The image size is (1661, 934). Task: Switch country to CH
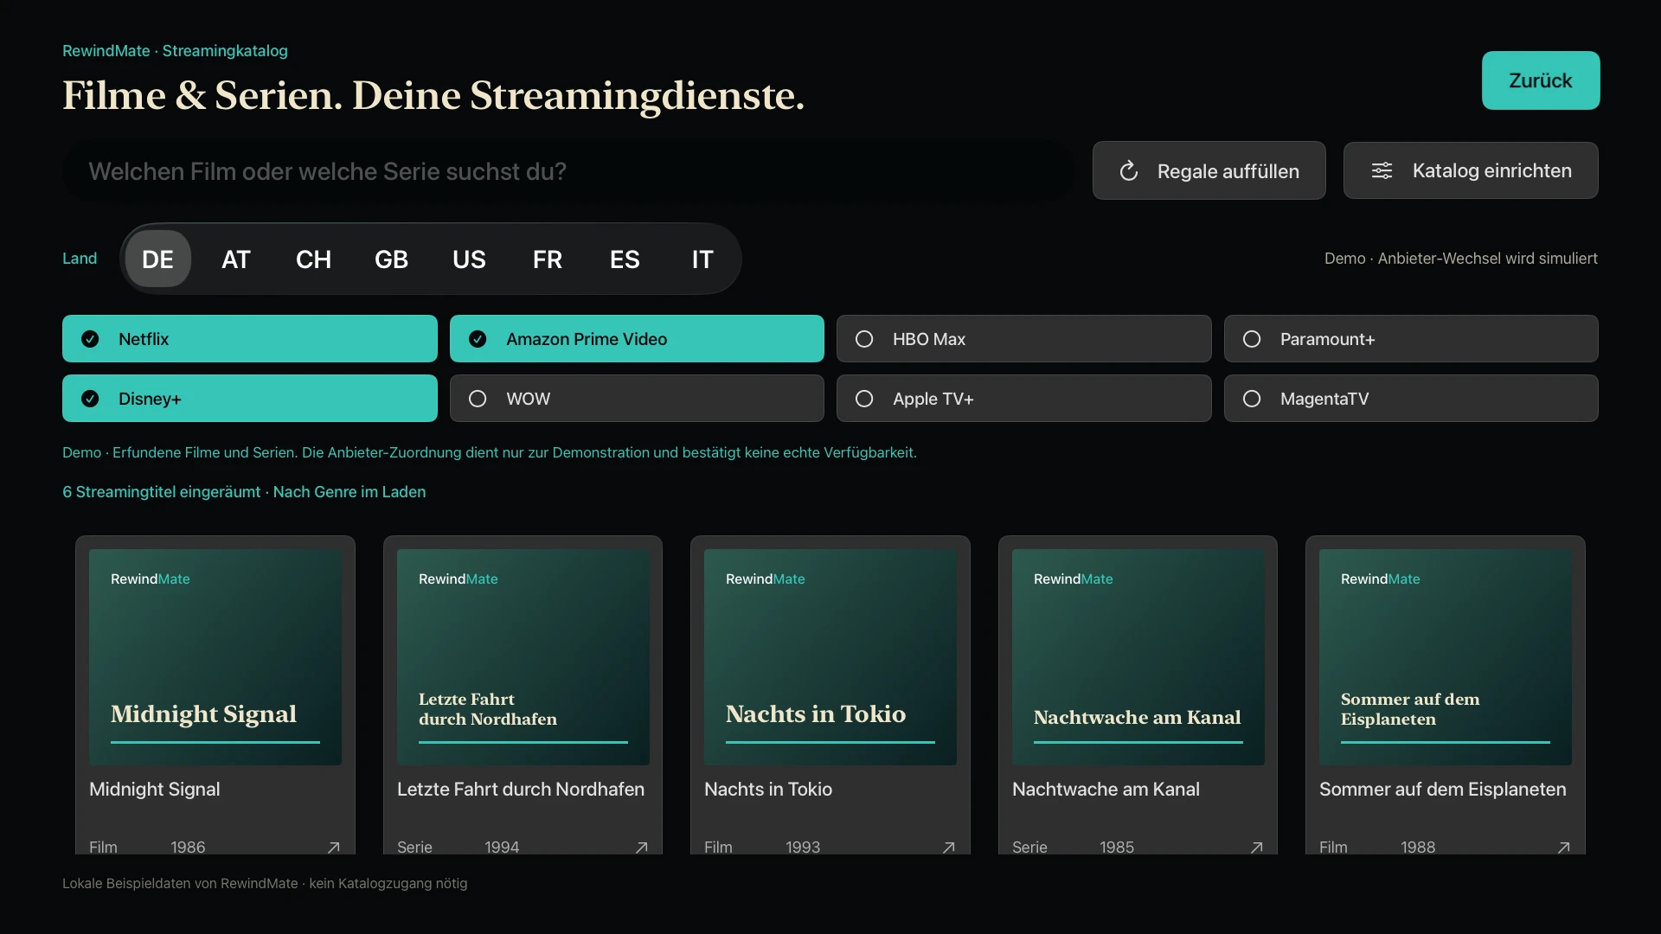[x=313, y=259]
